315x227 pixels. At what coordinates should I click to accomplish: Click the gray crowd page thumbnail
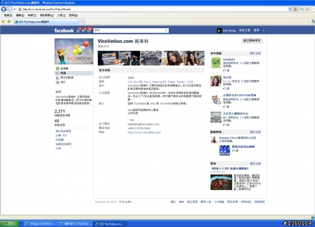[216, 117]
